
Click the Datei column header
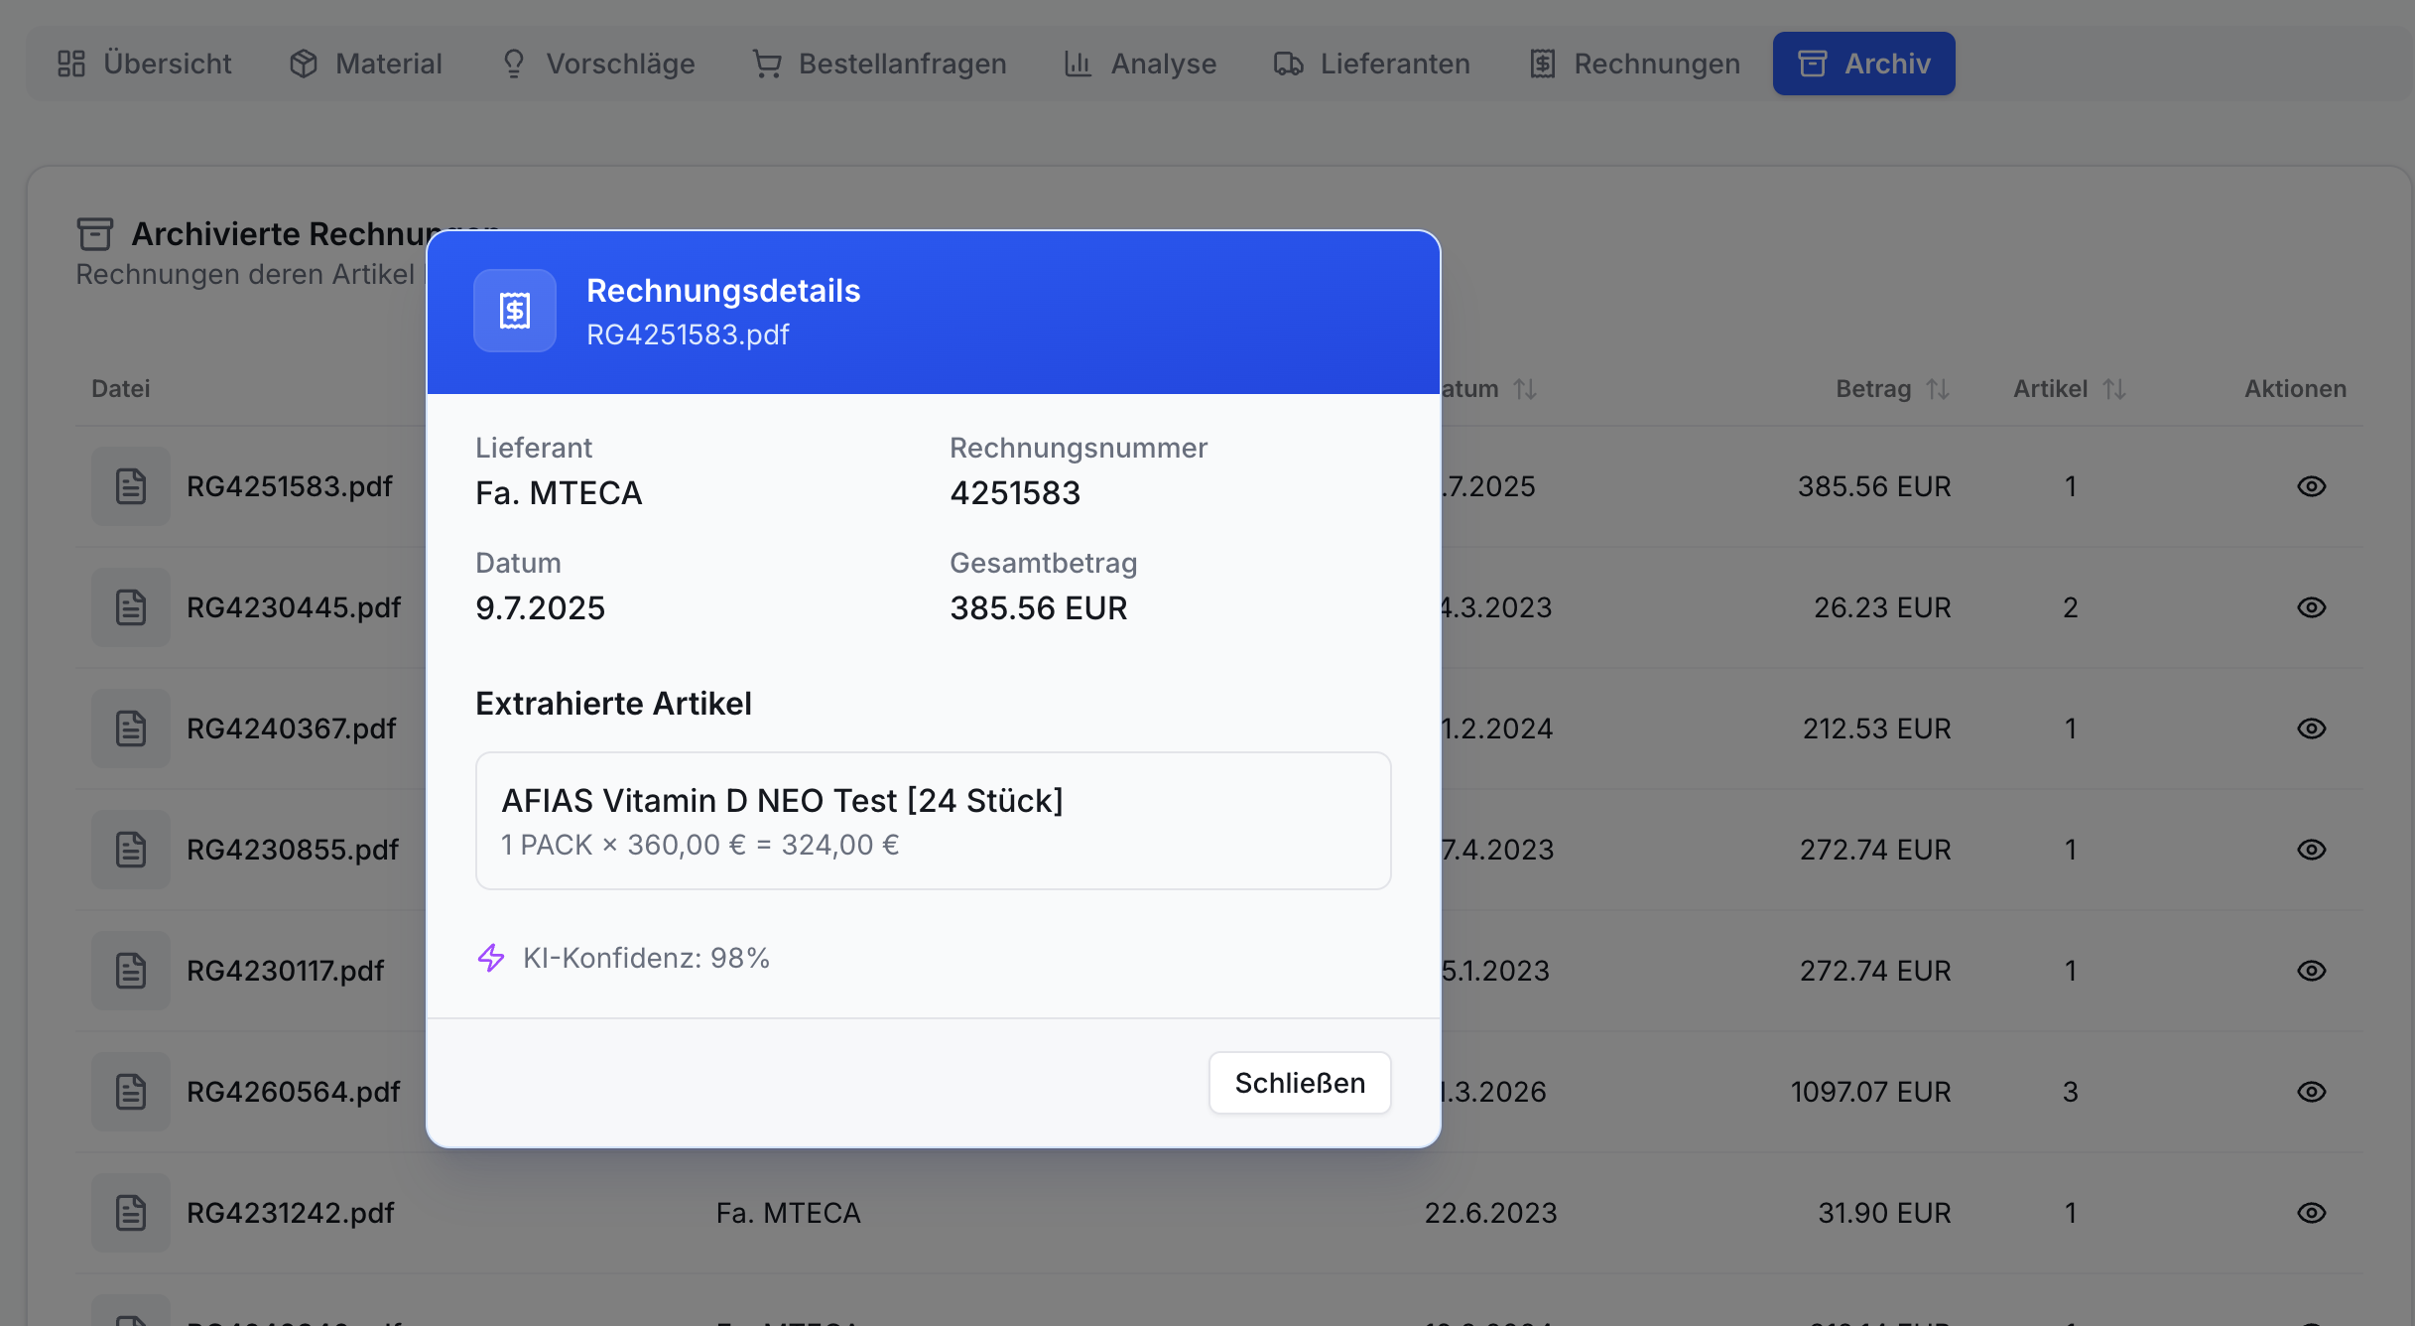121,389
